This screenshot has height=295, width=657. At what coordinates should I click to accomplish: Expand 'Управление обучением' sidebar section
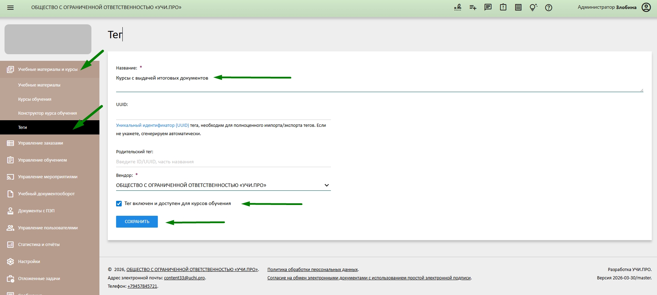(42, 160)
